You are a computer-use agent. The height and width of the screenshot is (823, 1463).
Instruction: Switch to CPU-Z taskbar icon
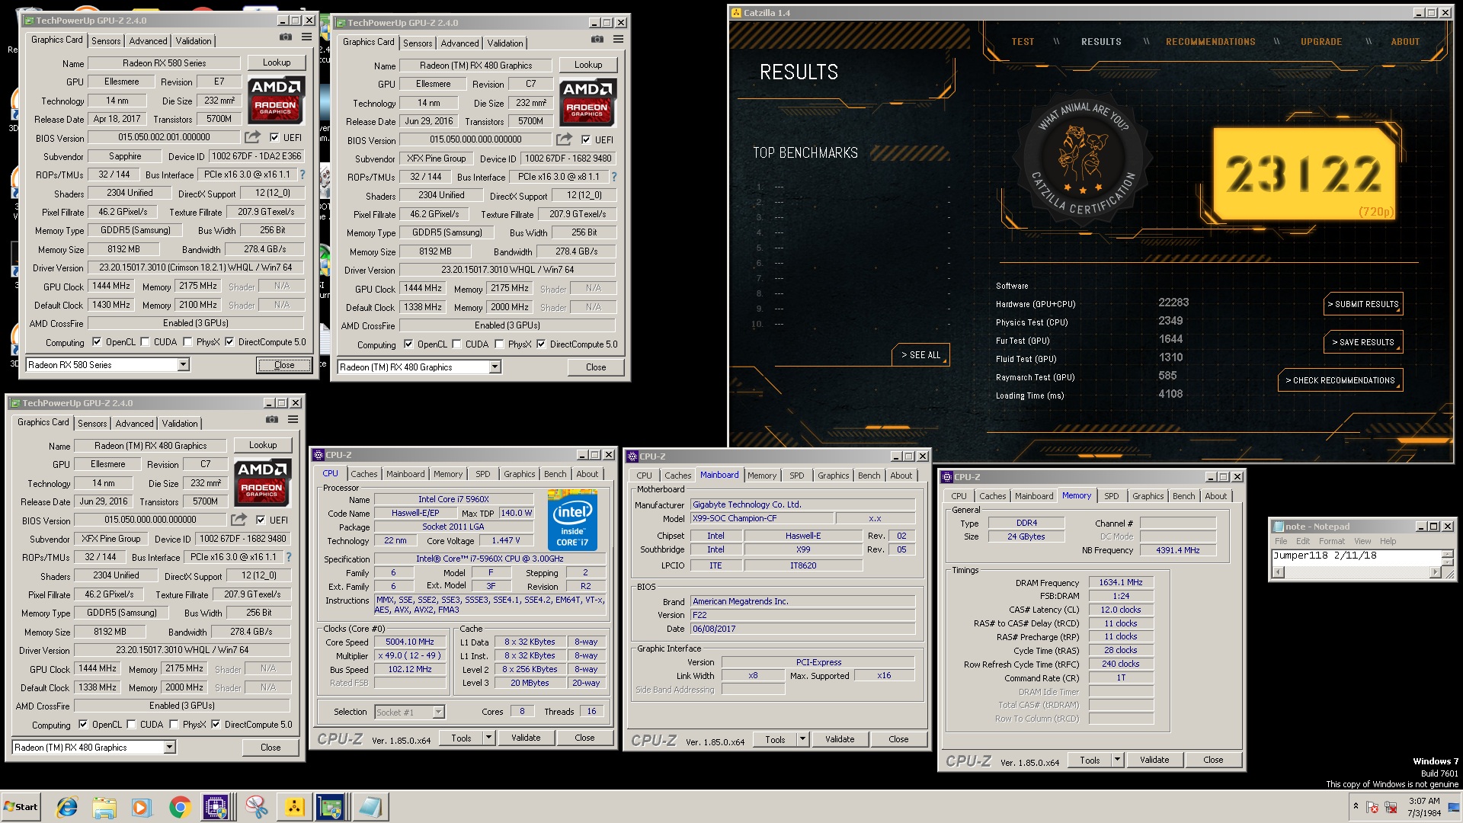[216, 807]
